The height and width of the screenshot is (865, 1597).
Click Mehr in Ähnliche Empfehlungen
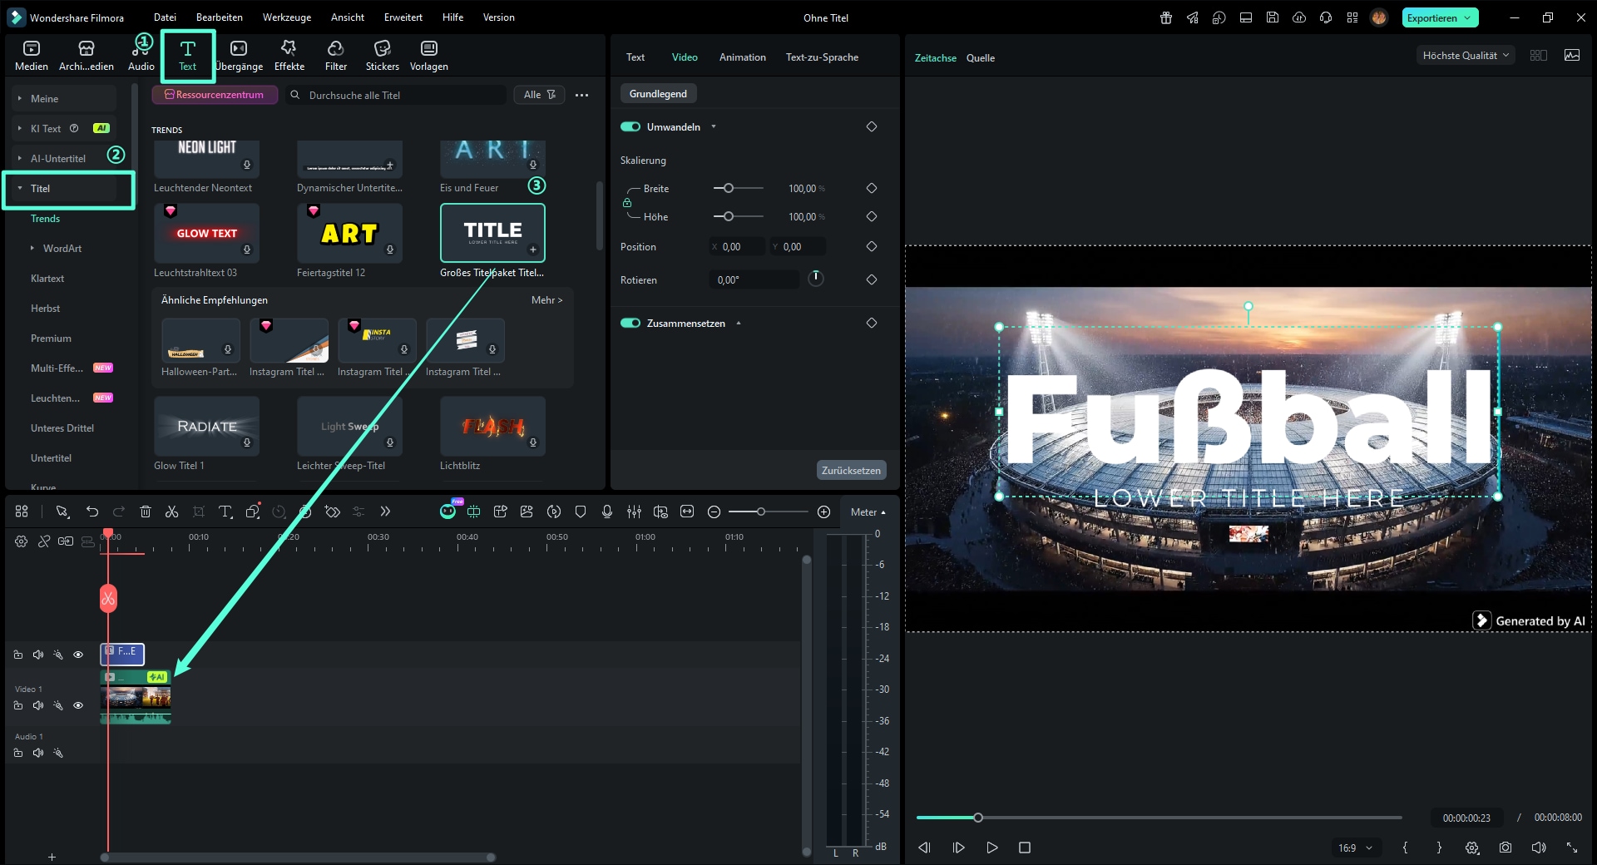546,300
